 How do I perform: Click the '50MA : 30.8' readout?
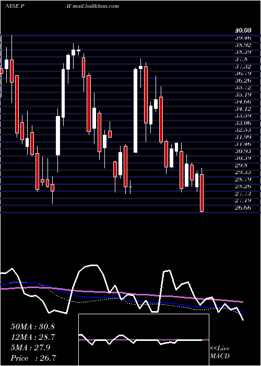click(32, 327)
